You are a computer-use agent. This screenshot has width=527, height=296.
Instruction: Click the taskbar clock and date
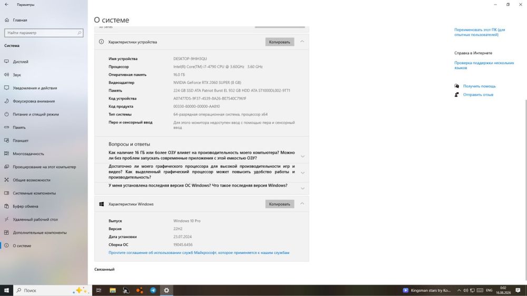click(x=503, y=290)
